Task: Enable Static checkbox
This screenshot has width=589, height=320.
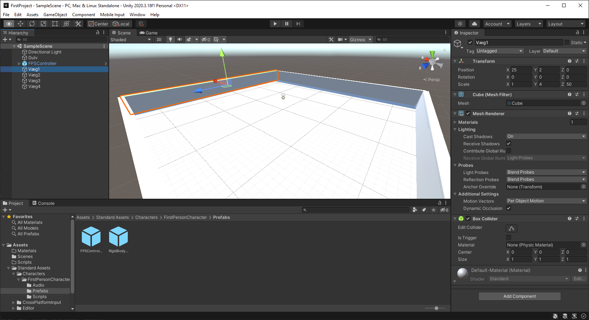Action: [567, 42]
